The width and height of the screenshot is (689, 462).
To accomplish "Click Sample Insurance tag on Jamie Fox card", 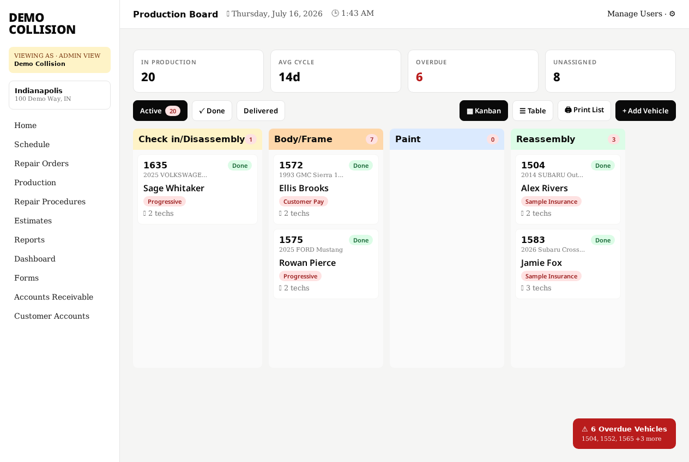I will pos(551,276).
